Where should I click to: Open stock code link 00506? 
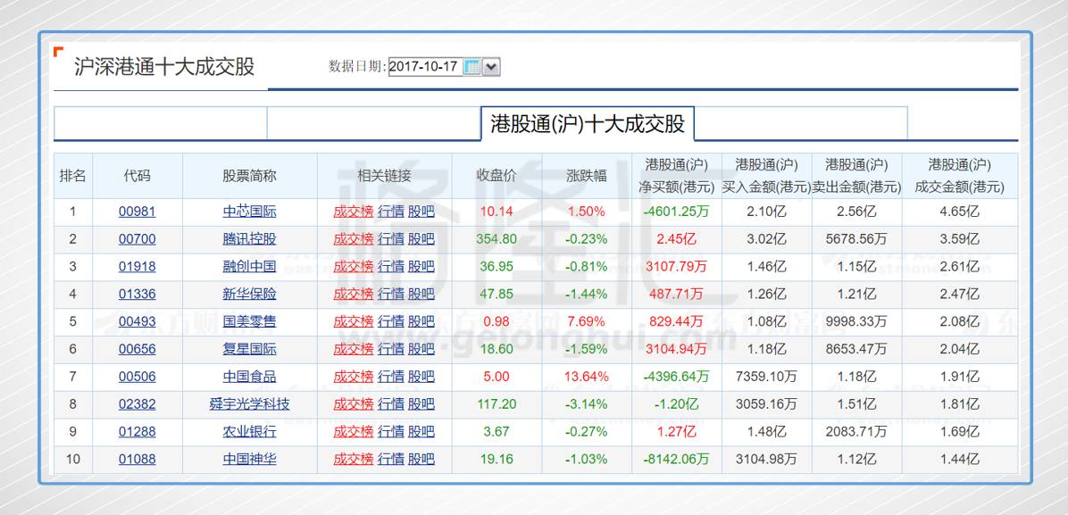(x=137, y=377)
